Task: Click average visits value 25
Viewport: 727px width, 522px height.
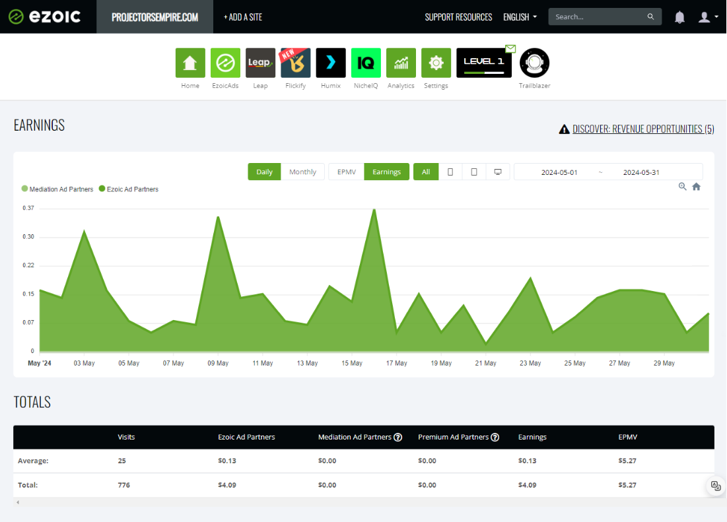Action: tap(121, 461)
